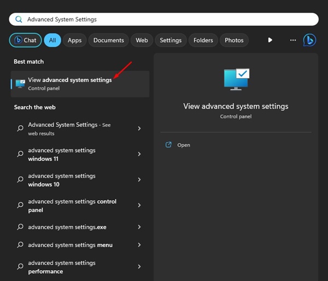Image resolution: width=328 pixels, height=281 pixels.
Task: Expand chevron for 'advanced system settings control panel'
Action: click(x=139, y=206)
